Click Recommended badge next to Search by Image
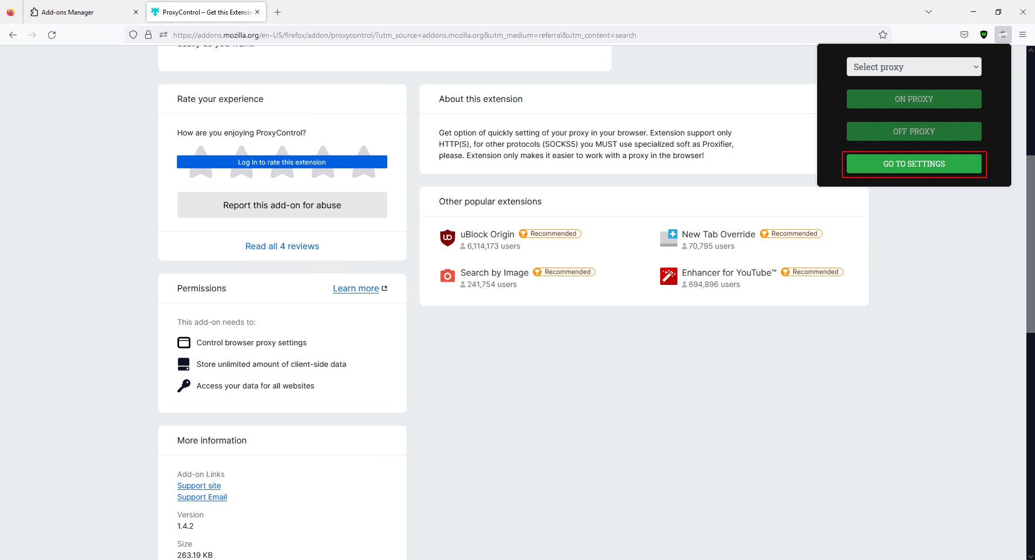The height and width of the screenshot is (560, 1035). pyautogui.click(x=564, y=272)
